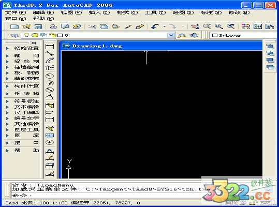
Task: Toggle the layer light bulb on/off
Action: [x=26, y=35]
